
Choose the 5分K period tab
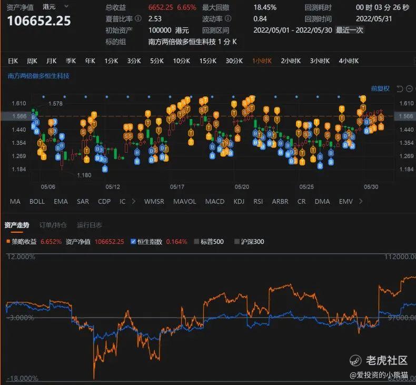point(157,61)
